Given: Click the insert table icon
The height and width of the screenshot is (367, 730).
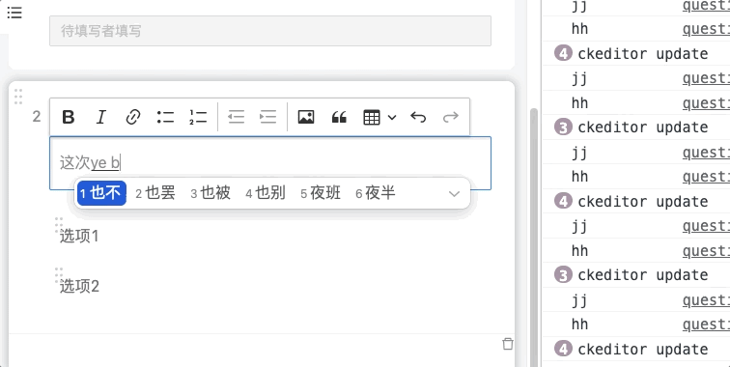Looking at the screenshot, I should point(371,118).
